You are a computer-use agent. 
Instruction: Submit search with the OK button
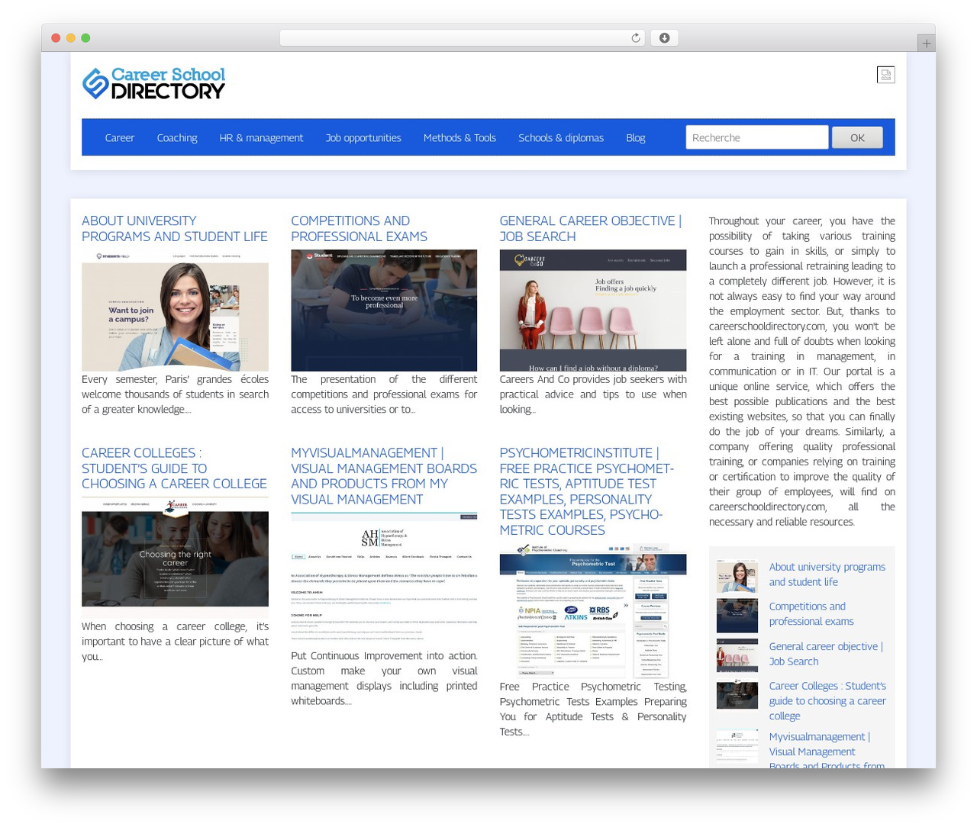coord(857,137)
